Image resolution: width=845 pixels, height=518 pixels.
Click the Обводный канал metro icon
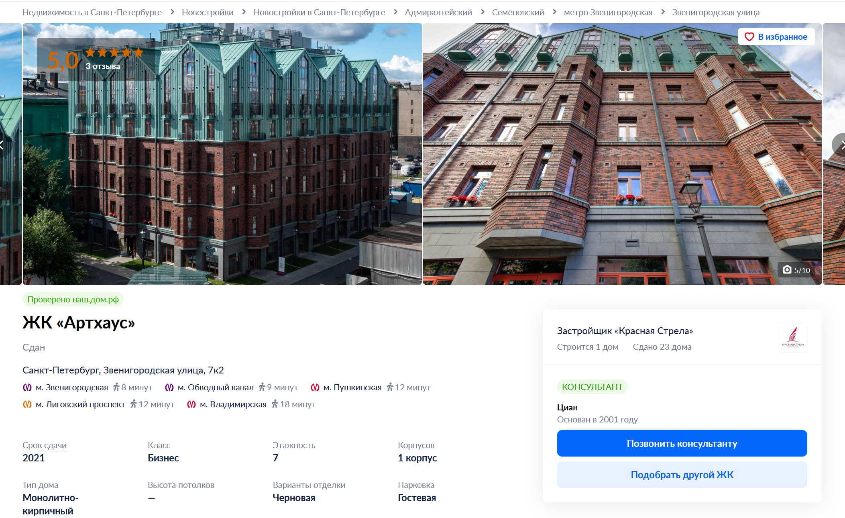(x=169, y=387)
